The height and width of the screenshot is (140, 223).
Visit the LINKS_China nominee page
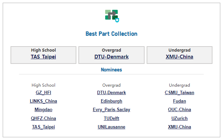click(x=43, y=101)
